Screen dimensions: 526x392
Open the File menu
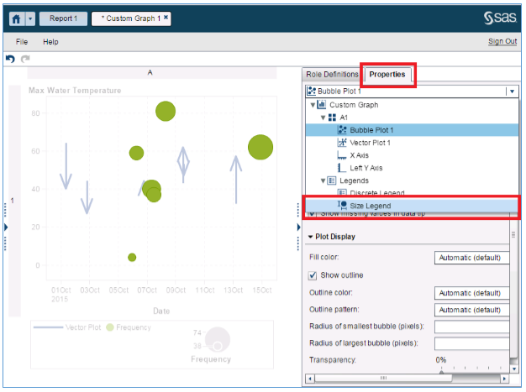click(22, 42)
